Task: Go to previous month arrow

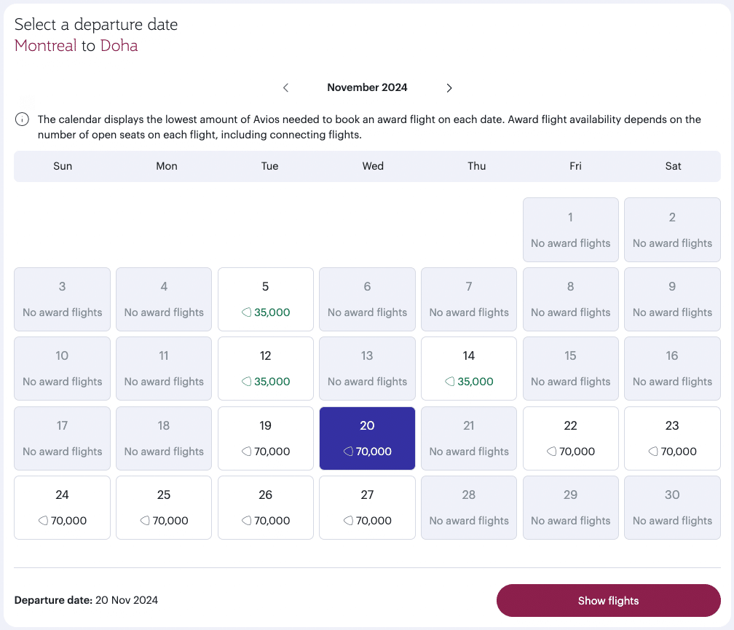Action: [286, 88]
